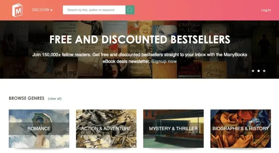Open the Mystery & Thriller genre tile
The image size is (279, 153).
[174, 129]
